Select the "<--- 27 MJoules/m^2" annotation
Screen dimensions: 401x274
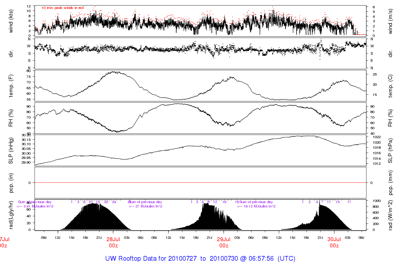(146, 206)
